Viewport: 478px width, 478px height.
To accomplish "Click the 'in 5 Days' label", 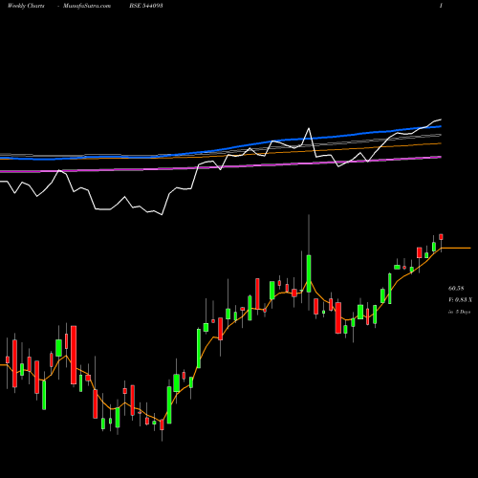I will click(x=459, y=312).
